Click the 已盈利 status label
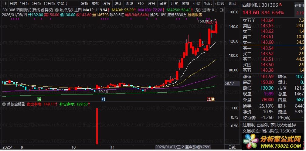This screenshot has height=151, width=306. click(x=263, y=125)
